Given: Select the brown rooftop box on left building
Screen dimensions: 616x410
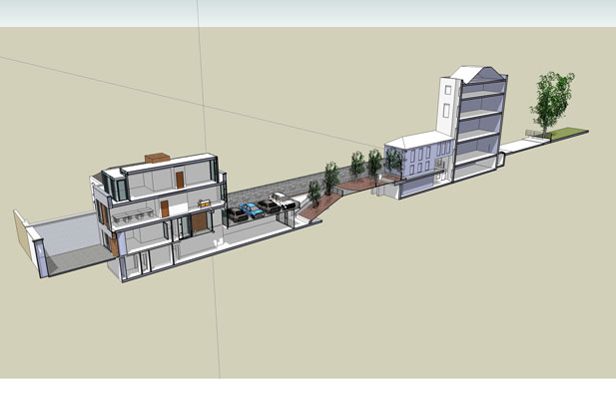Looking at the screenshot, I should click(x=156, y=157).
